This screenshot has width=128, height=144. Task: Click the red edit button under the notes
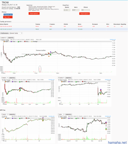(x=34, y=14)
